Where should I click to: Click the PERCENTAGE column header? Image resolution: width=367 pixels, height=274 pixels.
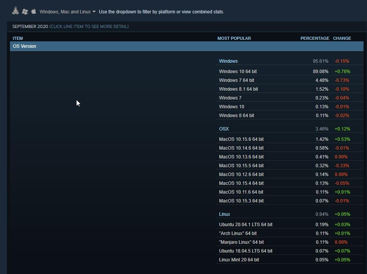click(315, 38)
